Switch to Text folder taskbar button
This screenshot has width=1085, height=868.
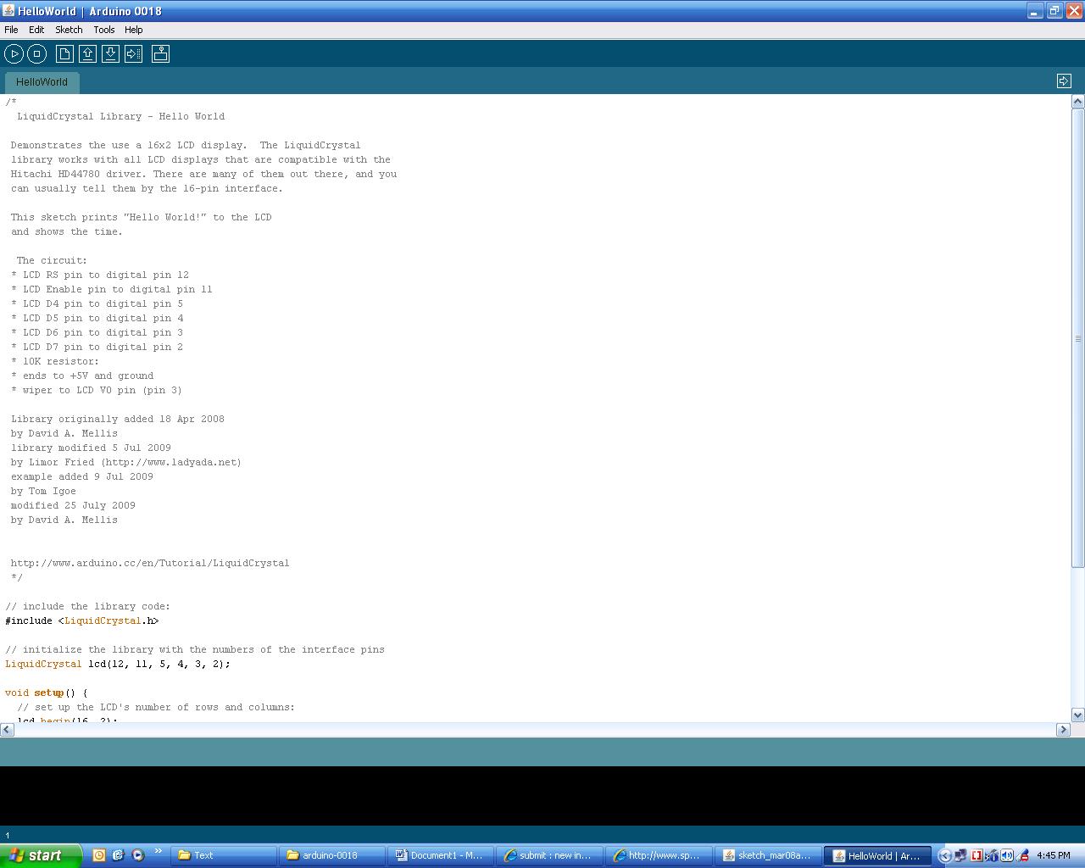click(x=224, y=855)
